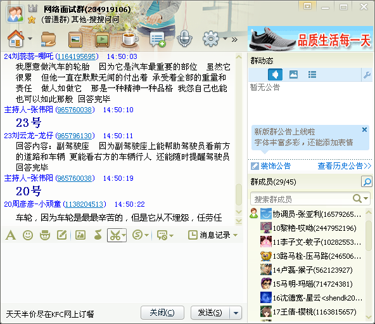The width and height of the screenshot is (375, 324).
Task: Click the wrench settings icon in 群动态
Action: pos(367,75)
